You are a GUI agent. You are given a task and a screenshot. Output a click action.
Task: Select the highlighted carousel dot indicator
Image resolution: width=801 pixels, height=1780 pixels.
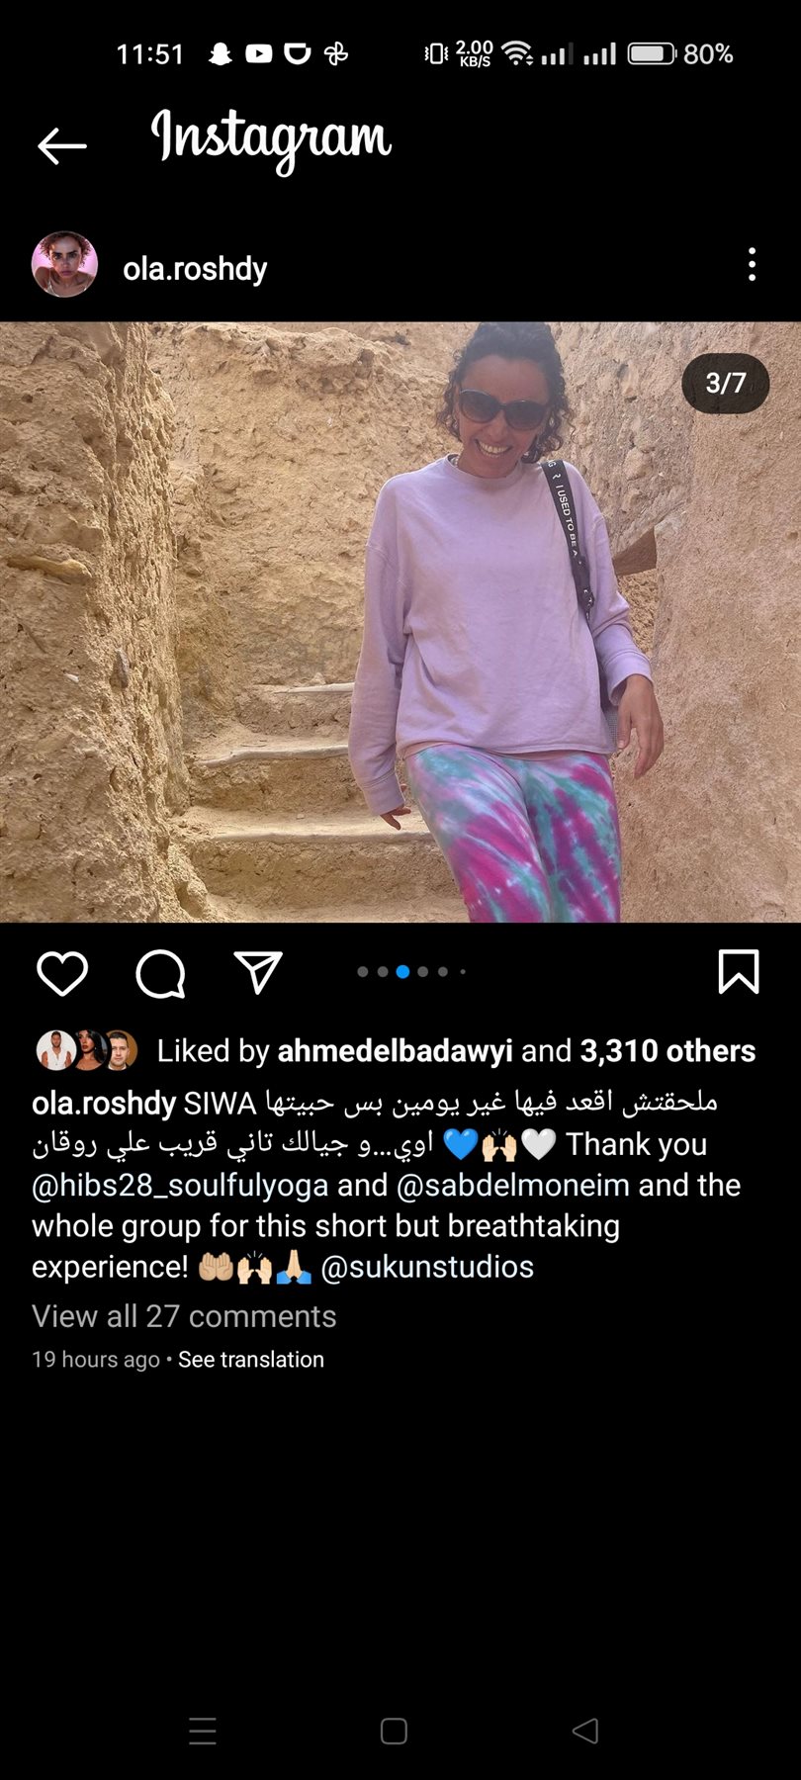(402, 972)
